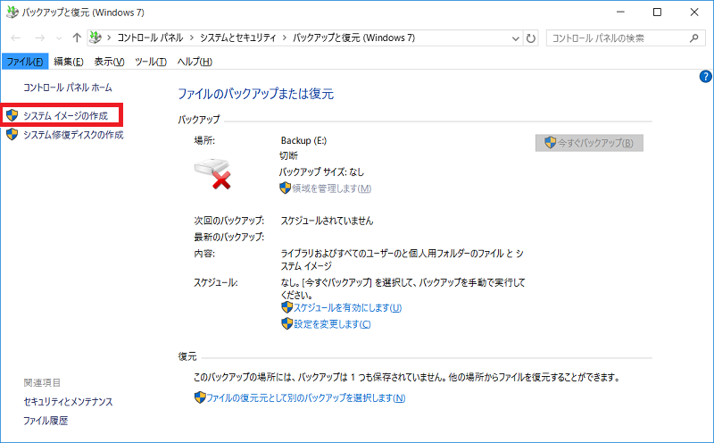
Task: Open the ファイル(F) menu
Action: coord(25,62)
